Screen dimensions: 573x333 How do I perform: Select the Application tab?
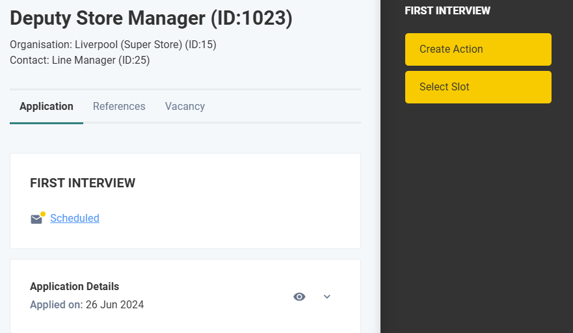(x=46, y=107)
